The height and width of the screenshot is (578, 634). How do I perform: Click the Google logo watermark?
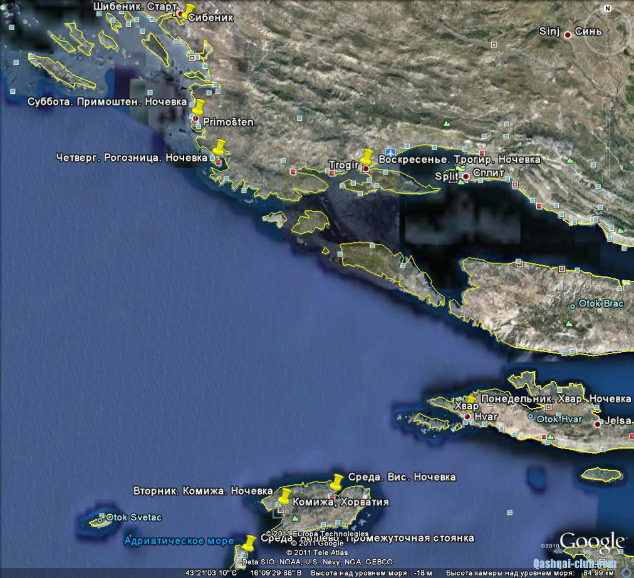(x=592, y=542)
